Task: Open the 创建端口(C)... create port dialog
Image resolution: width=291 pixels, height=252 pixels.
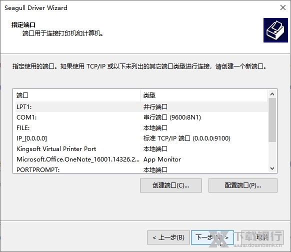Action: click(171, 185)
